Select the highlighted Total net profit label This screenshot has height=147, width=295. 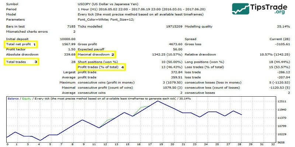(19, 44)
